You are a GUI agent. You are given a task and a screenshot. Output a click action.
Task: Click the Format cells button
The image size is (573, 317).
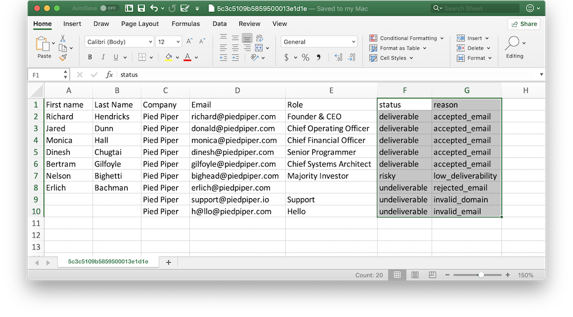(475, 58)
